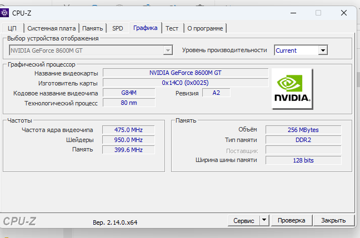Click the Ревизия label
Screen dimensions: 360x238
click(187, 93)
